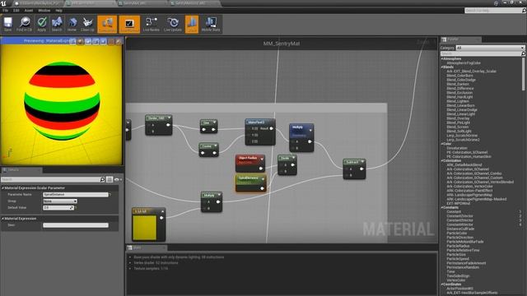This screenshot has height=296, width=527.
Task: Open the Help menu
Action: (58, 11)
